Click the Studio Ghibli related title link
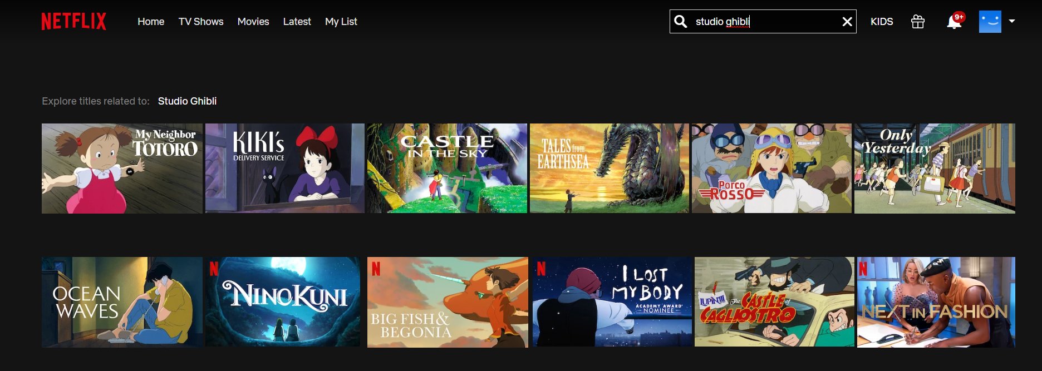Image resolution: width=1042 pixels, height=371 pixels. tap(187, 101)
